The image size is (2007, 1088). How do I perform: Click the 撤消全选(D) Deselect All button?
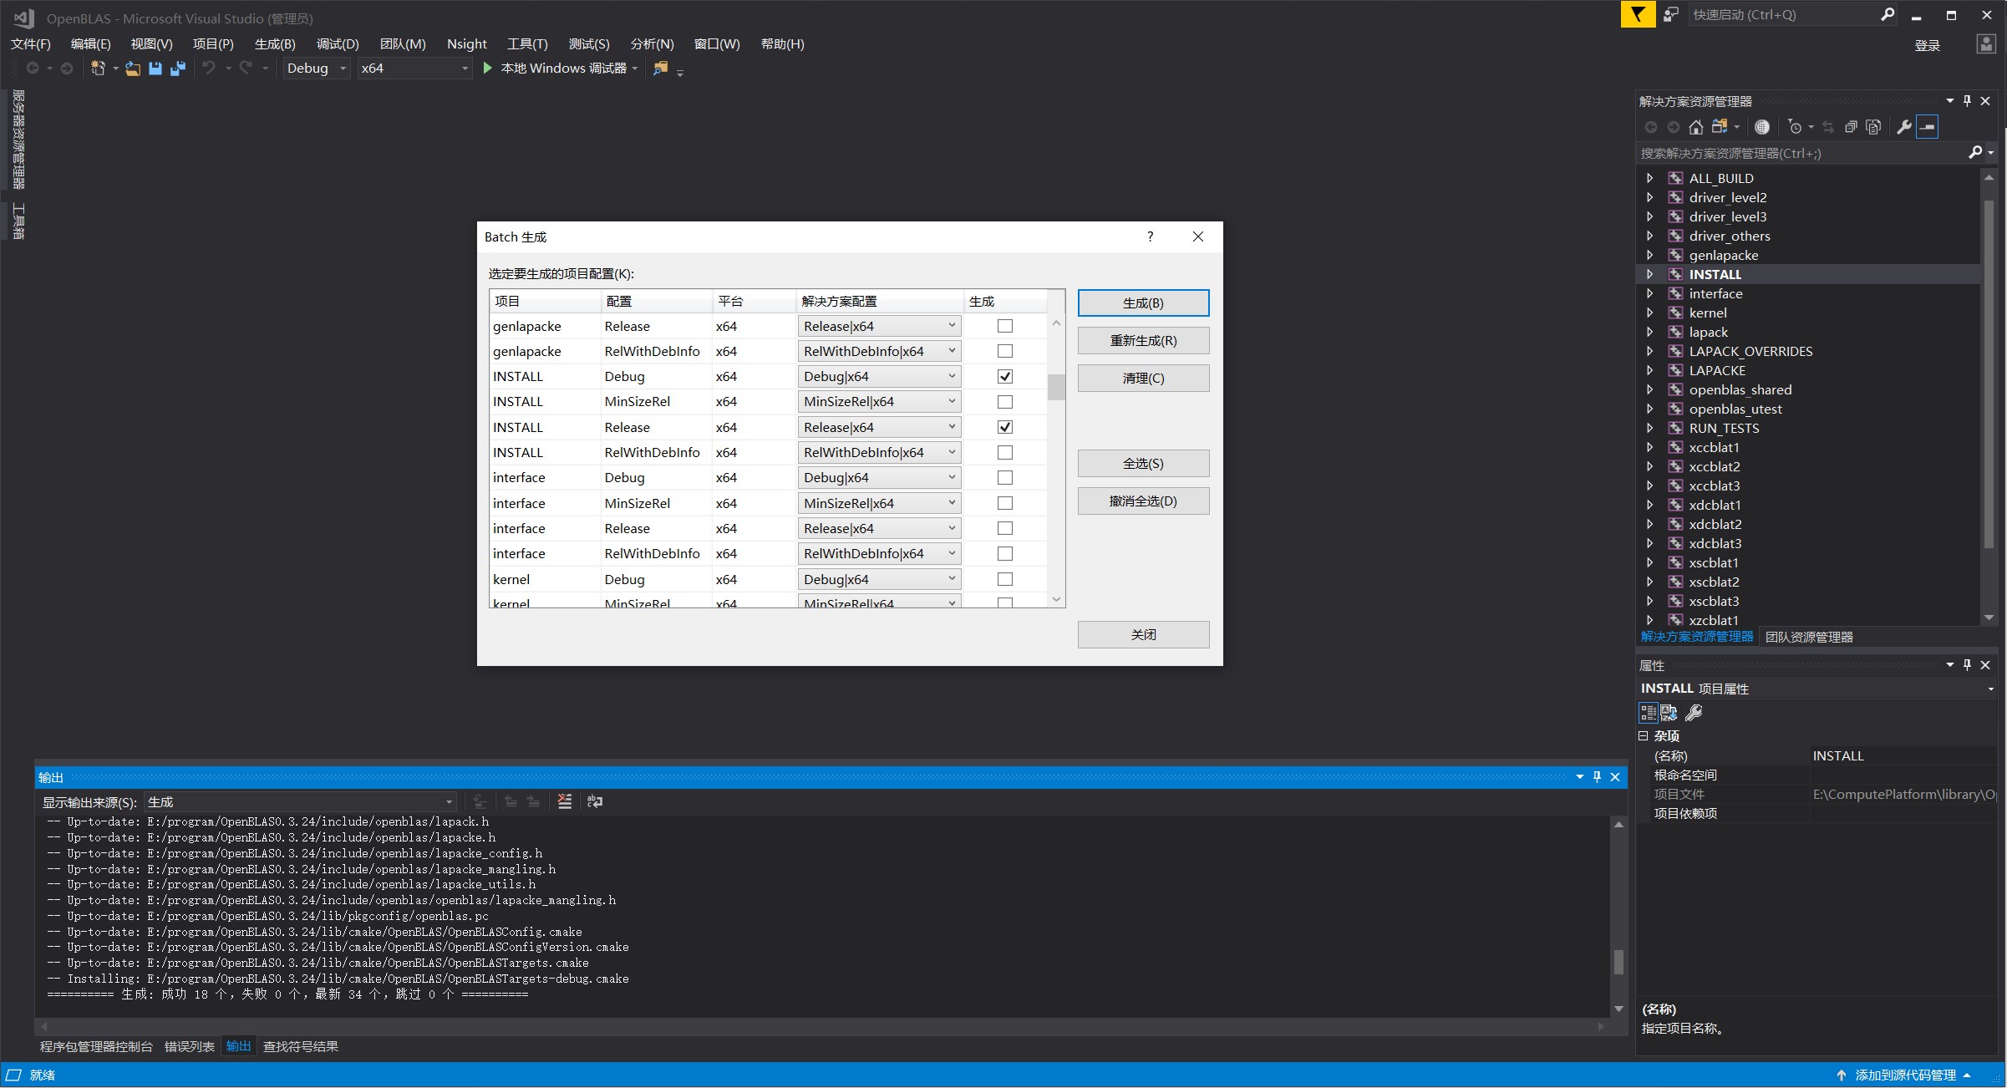tap(1143, 501)
